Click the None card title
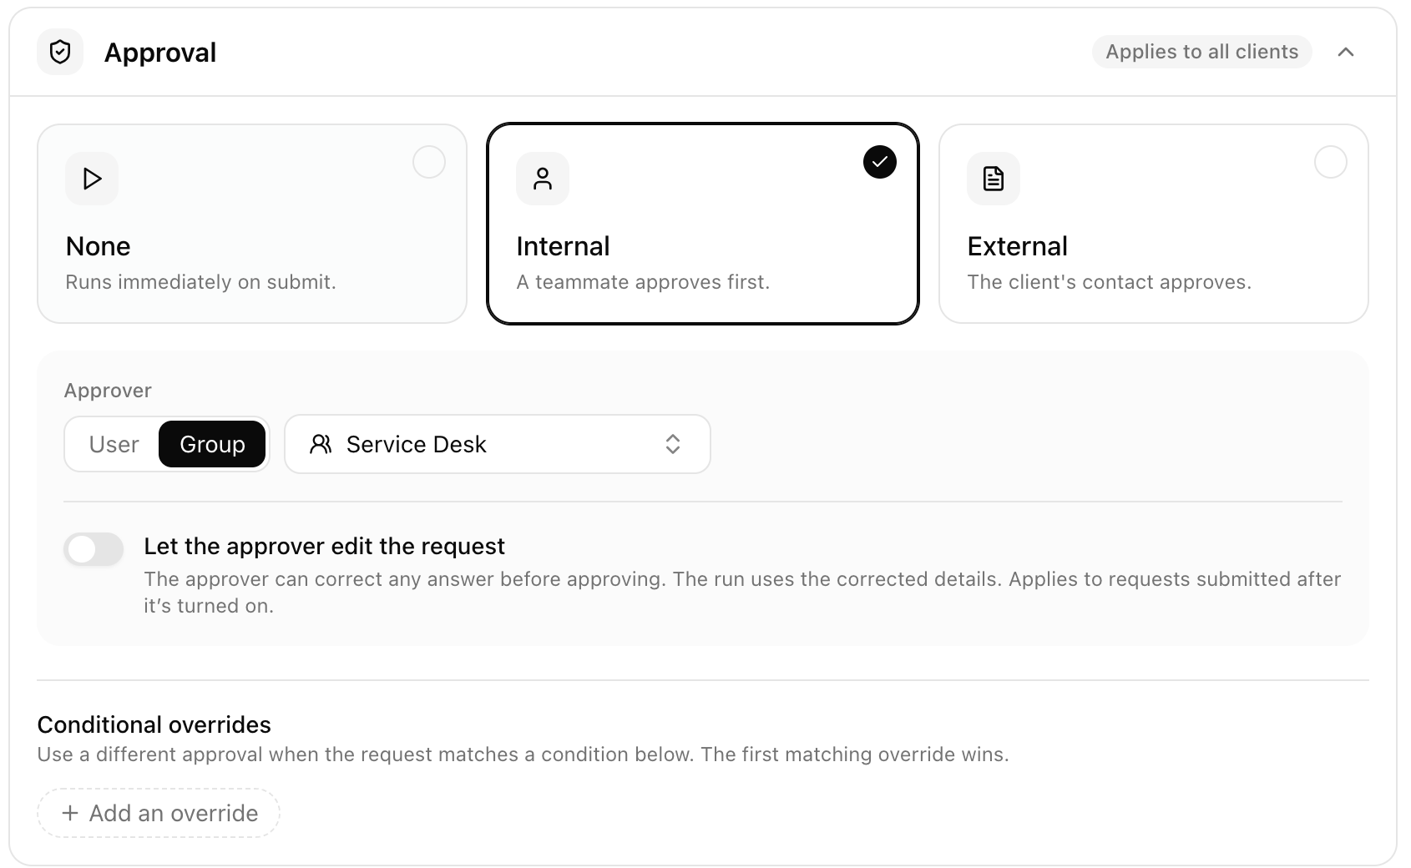The image size is (1411, 868). pos(98,246)
